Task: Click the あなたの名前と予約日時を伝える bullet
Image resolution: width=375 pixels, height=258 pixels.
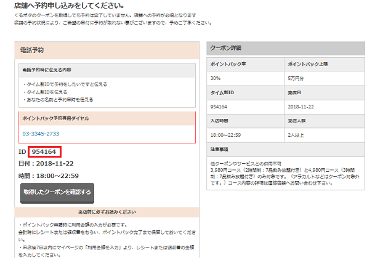Action: point(58,100)
